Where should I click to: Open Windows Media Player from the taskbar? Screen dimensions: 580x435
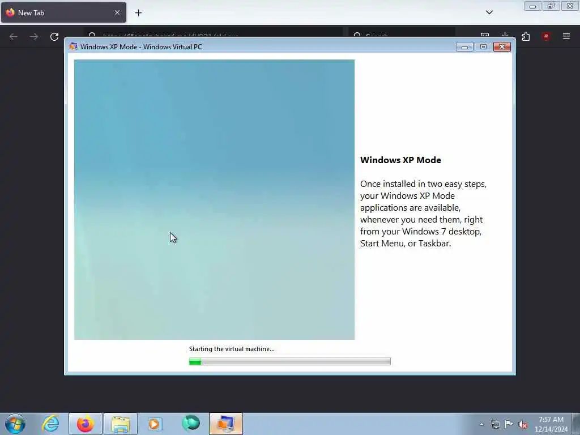155,424
